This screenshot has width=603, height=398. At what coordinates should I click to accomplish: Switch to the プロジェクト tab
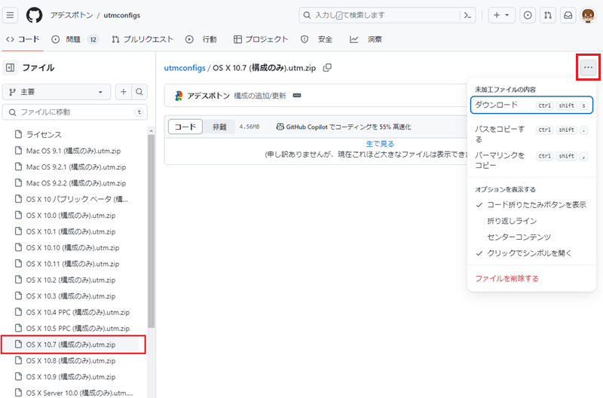tap(261, 39)
